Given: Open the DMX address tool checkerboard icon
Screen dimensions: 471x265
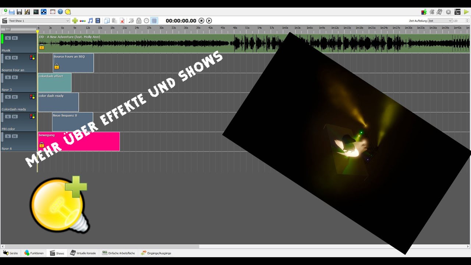Looking at the screenshot, I should 43,12.
